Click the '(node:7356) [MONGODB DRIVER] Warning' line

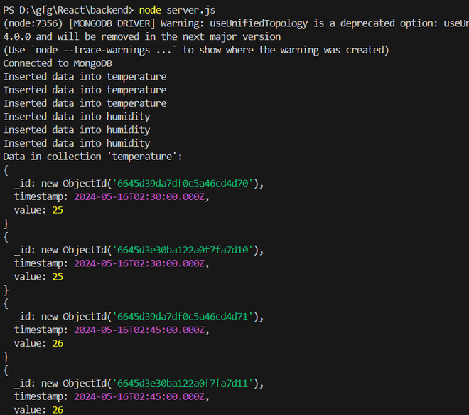point(236,23)
